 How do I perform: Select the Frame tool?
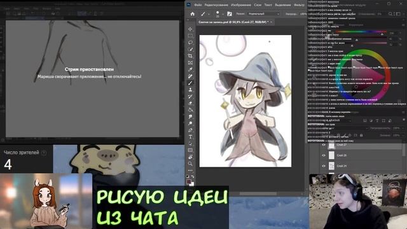[x=190, y=62]
